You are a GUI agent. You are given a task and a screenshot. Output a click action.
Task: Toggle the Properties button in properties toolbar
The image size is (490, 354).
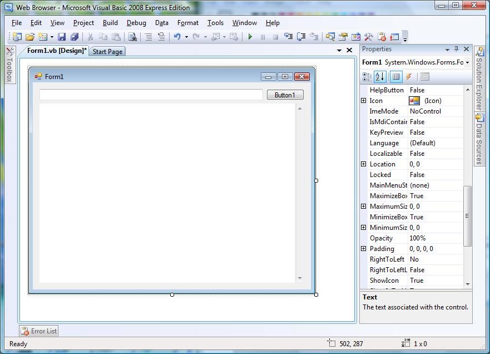(396, 77)
